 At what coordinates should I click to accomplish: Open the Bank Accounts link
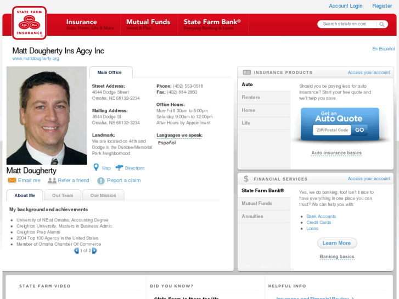(321, 216)
